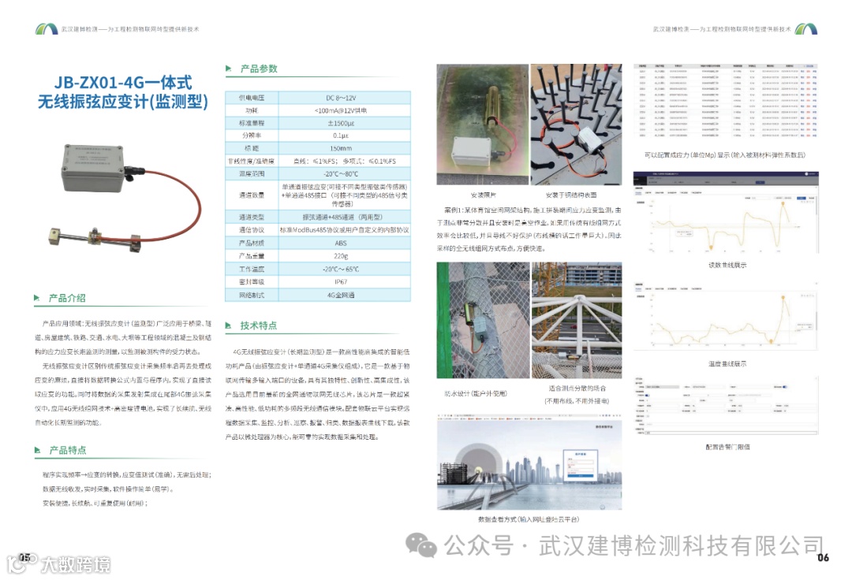Screen dimensions: 852x580
Task: Select the <100mA@12V供电 value cell
Action: click(x=345, y=110)
